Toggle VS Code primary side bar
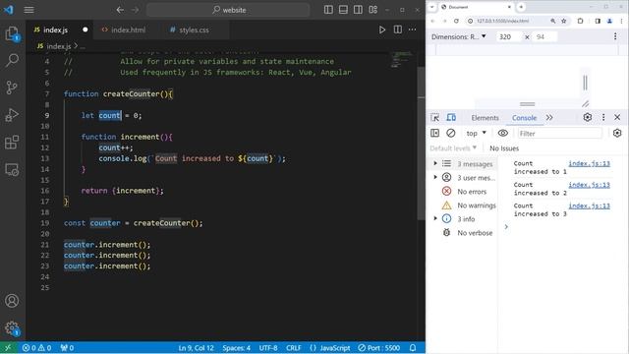This screenshot has height=354, width=629. pyautogui.click(x=328, y=10)
